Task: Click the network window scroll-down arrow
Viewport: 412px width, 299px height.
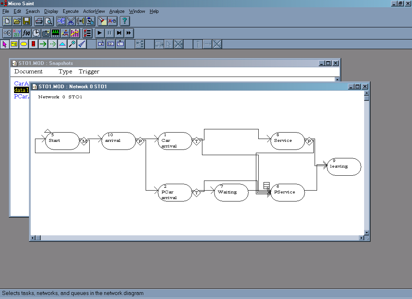Action: [x=366, y=233]
